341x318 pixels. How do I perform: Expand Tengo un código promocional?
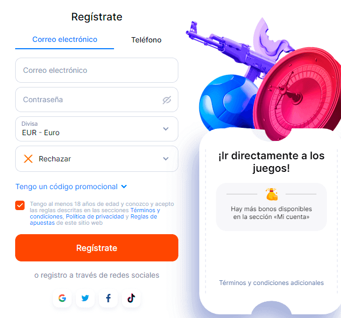71,187
